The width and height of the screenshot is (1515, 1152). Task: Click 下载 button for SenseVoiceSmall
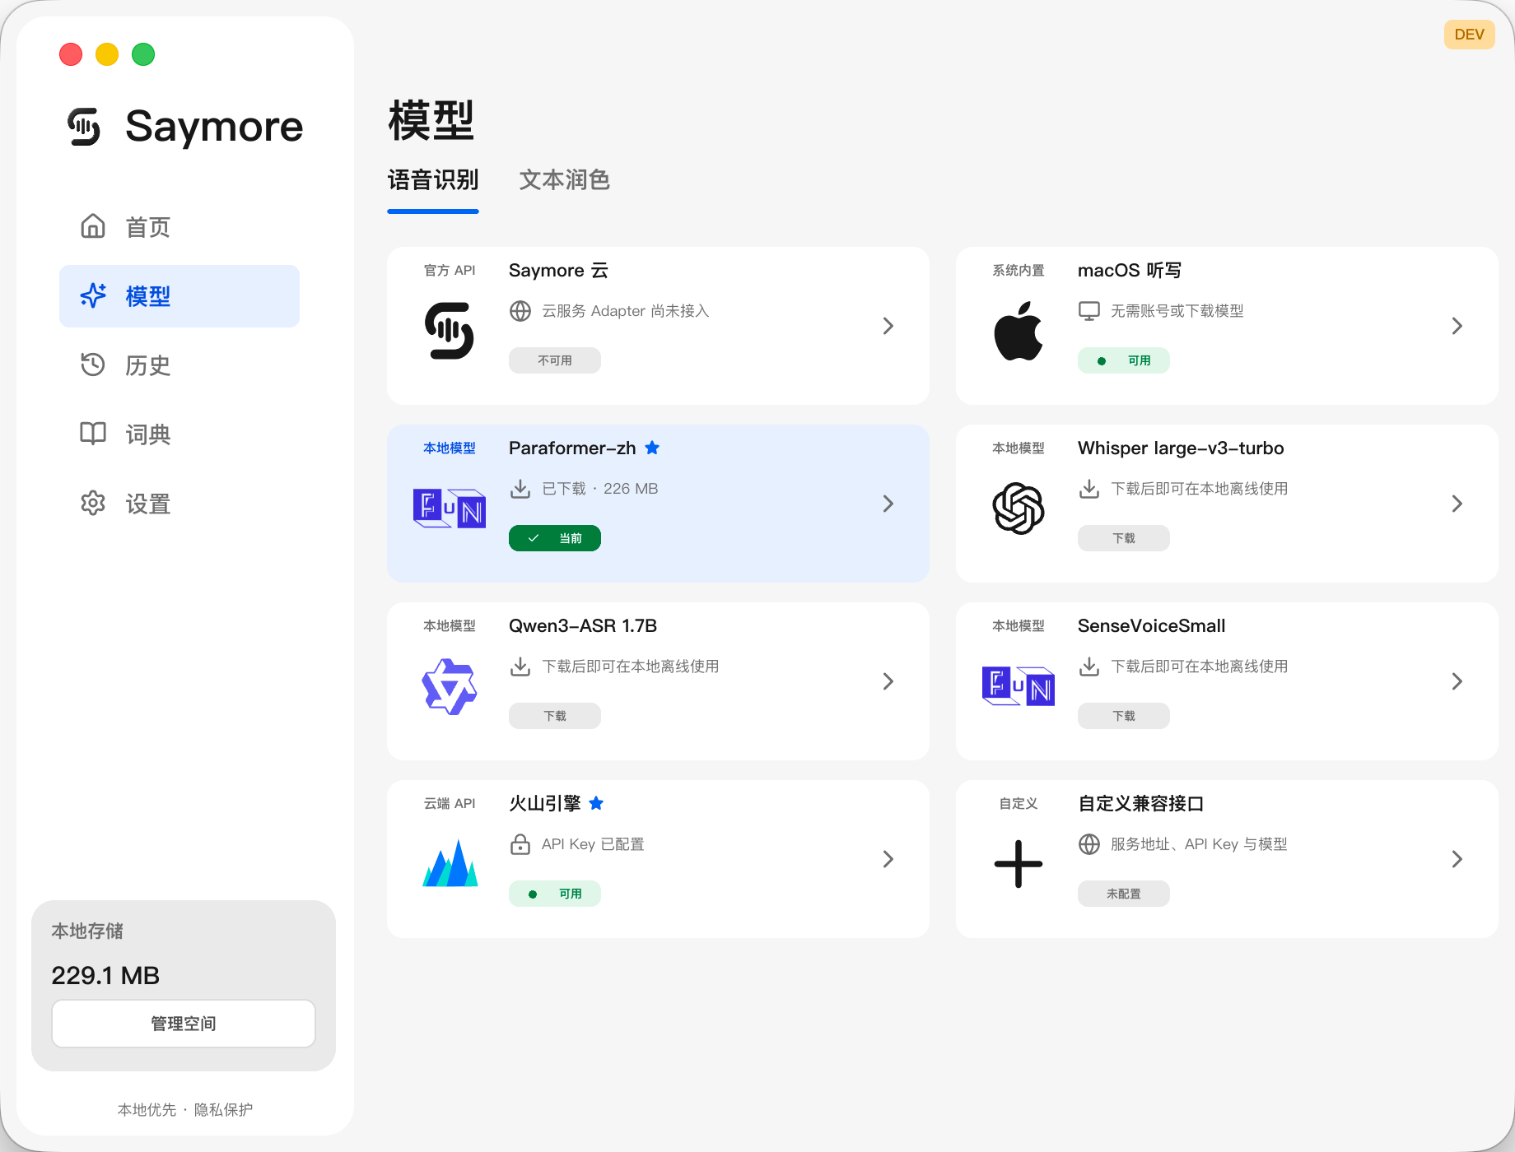pos(1124,716)
